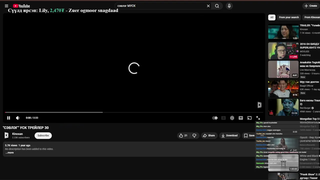The width and height of the screenshot is (320, 180).
Task: Enter full screen mode
Action: pos(258,118)
